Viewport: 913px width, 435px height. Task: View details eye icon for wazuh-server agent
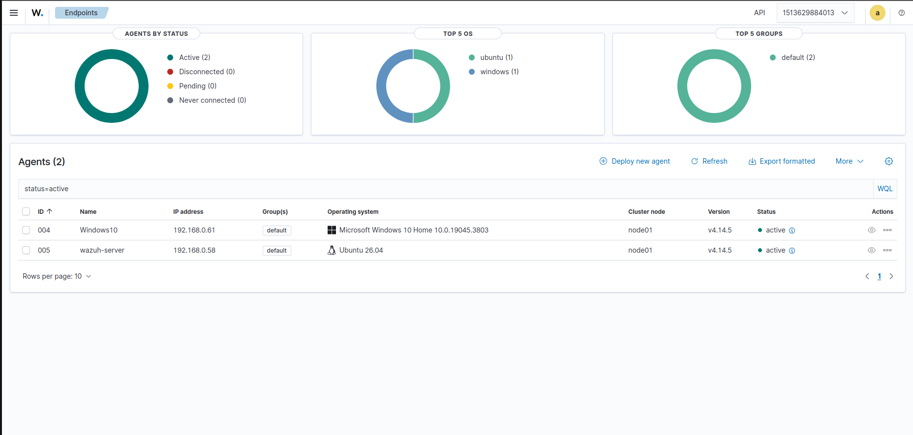pos(872,250)
